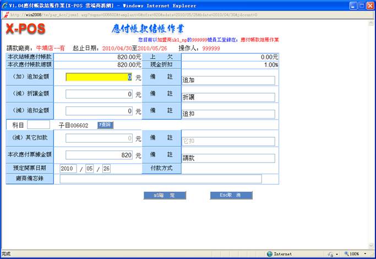Click the 折讓 remark text field
This screenshot has width=376, height=259.
(x=228, y=98)
